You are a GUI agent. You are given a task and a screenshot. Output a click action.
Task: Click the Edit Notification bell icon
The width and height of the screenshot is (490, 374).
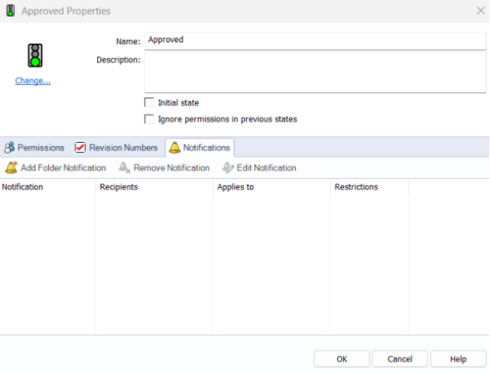228,168
